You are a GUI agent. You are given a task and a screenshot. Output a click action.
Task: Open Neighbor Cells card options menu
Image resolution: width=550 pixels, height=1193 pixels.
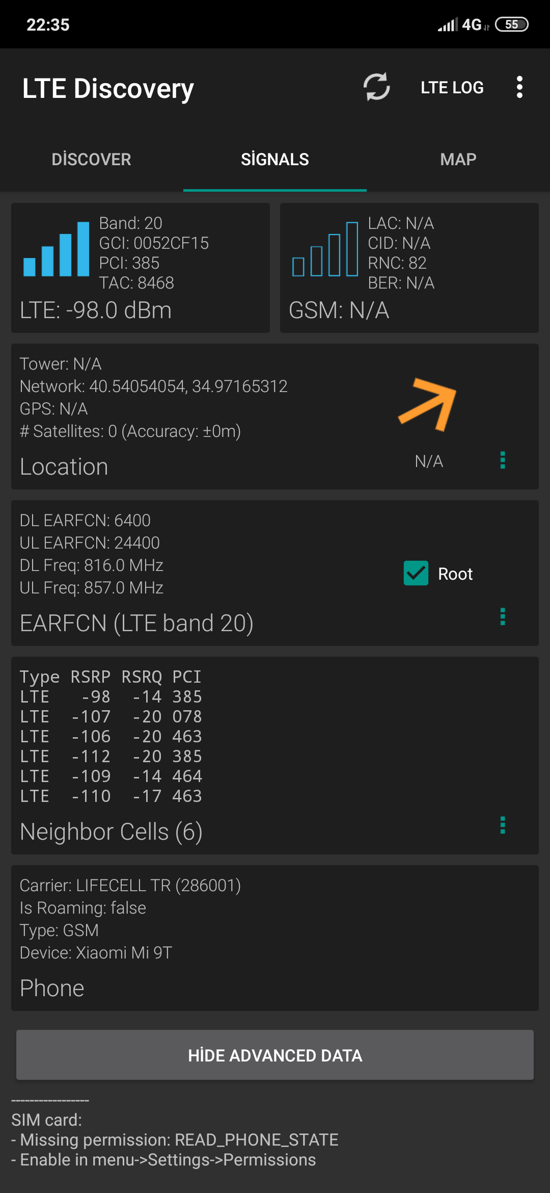[x=503, y=825]
